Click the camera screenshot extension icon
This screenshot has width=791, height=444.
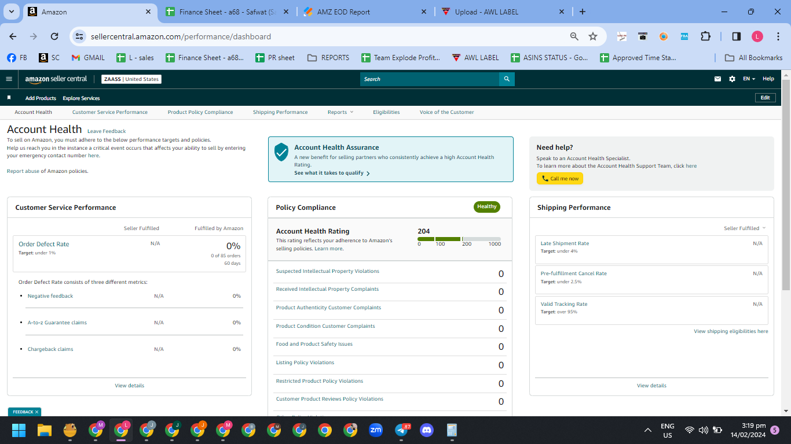coord(643,36)
